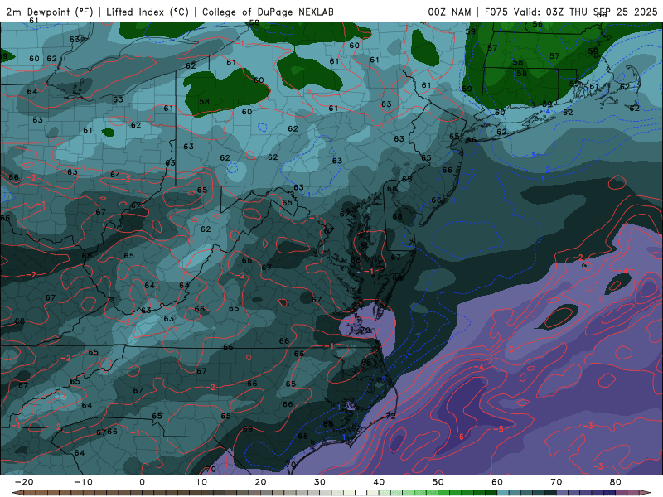Click the 40 label on the color scale
Screen dimensions: 663x497
[379, 482]
